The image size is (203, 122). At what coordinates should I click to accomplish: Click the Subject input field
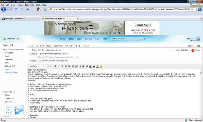click(119, 61)
